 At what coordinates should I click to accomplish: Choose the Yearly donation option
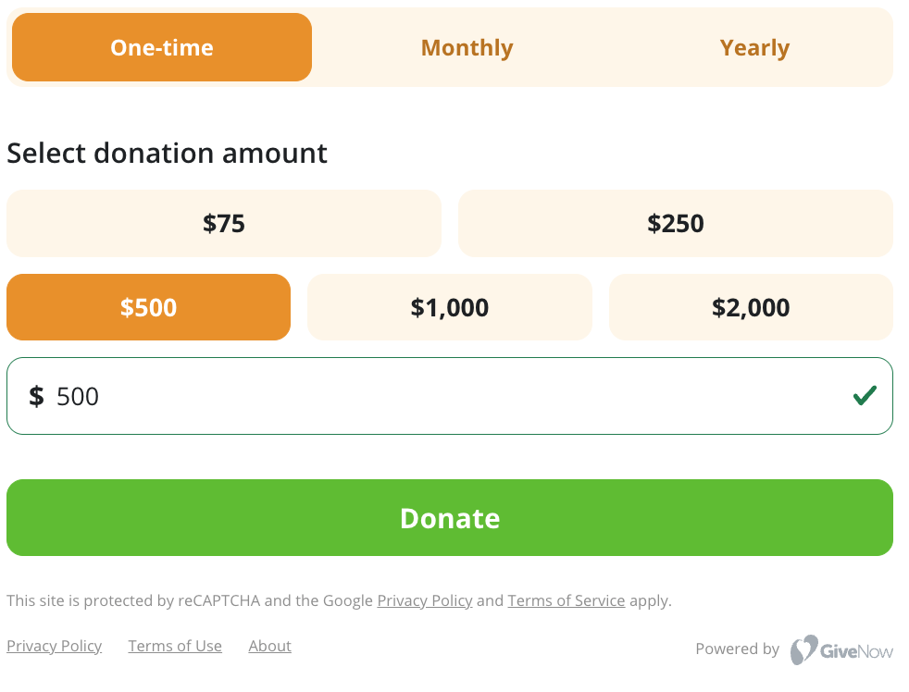coord(754,47)
